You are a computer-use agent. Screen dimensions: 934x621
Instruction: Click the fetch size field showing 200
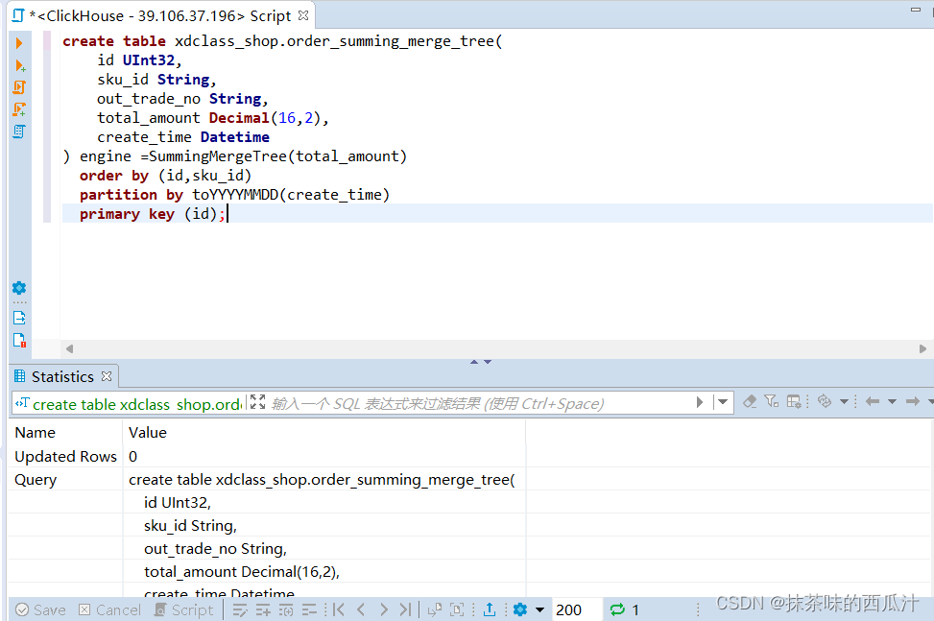point(575,609)
